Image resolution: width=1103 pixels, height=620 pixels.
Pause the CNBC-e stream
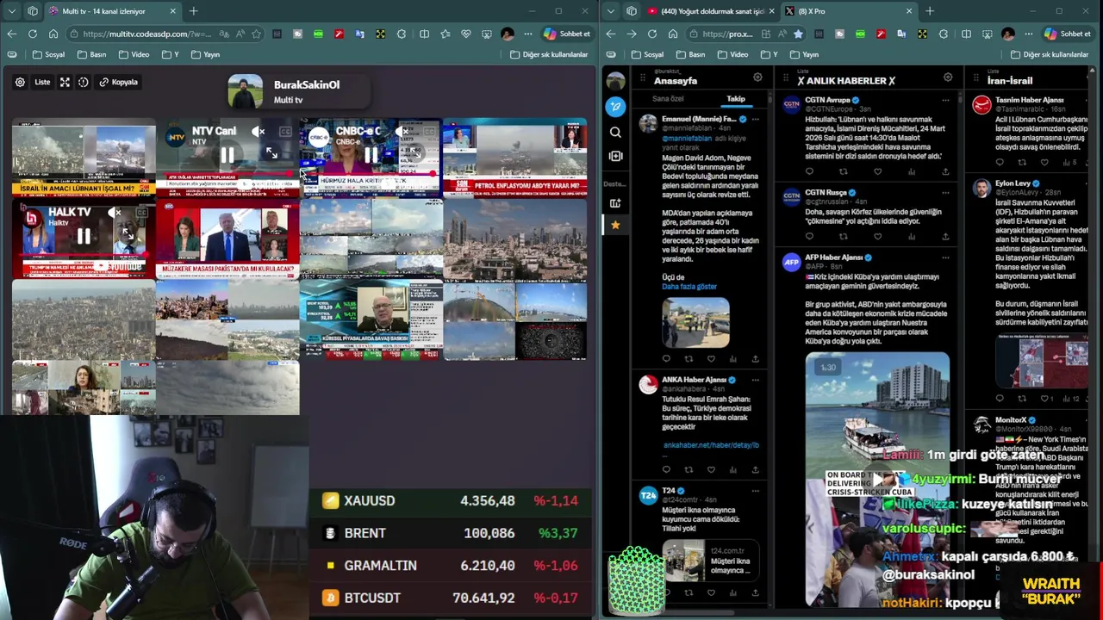pyautogui.click(x=371, y=156)
